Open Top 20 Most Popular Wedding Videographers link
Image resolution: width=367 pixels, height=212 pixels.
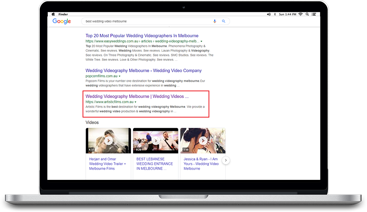[142, 36]
